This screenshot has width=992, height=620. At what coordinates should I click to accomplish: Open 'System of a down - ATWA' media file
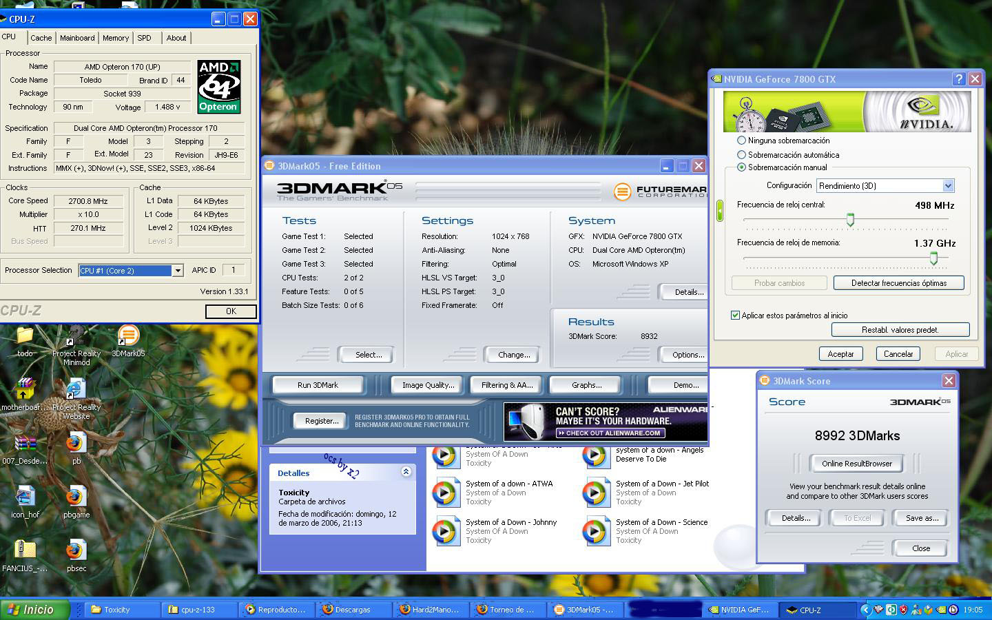coord(446,493)
